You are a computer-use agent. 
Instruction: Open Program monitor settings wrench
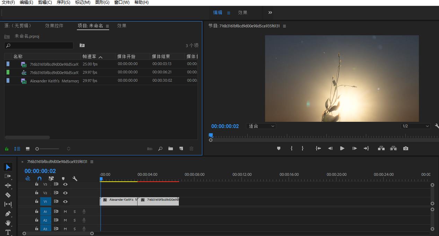point(437,126)
